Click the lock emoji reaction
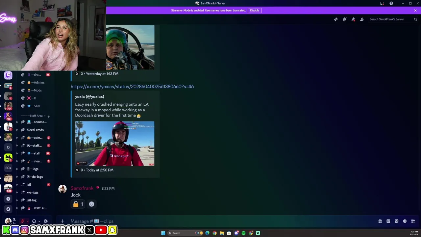421x237 pixels. point(78,204)
